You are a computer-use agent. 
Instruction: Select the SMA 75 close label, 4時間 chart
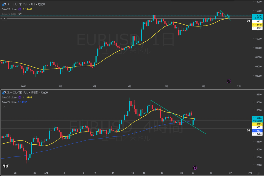[x=9, y=102]
